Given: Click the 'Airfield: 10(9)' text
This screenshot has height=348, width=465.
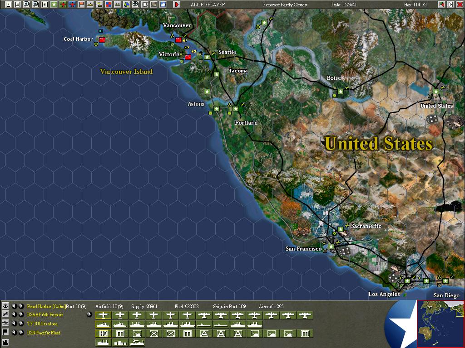Looking at the screenshot, I should (x=109, y=306).
